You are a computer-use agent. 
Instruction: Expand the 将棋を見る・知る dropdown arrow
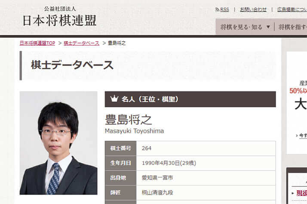(268, 27)
